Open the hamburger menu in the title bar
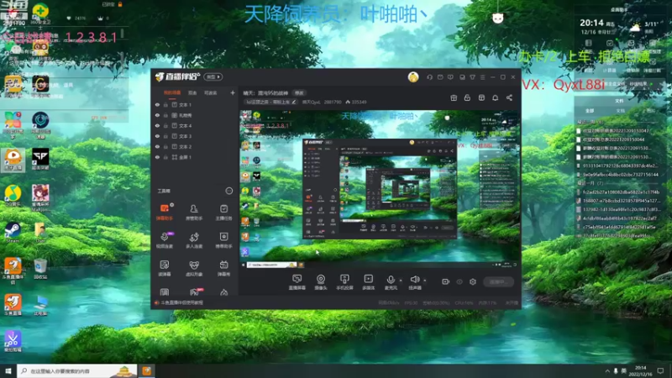 (483, 77)
